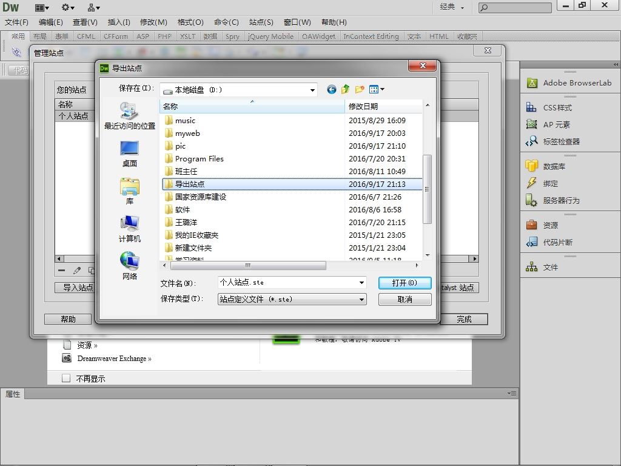Viewport: 621px width, 466px height.
Task: Click the horizontal scrollbar of file list
Action: click(x=248, y=265)
